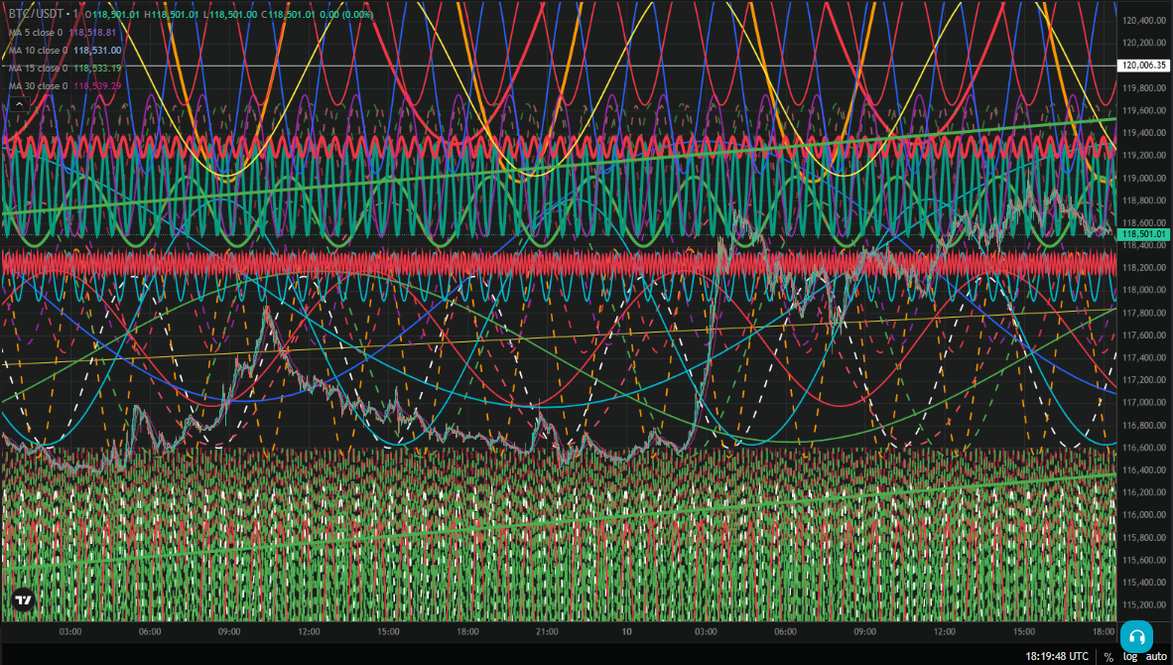
Task: Click the 03:00 time axis label at left
Action: pos(70,631)
